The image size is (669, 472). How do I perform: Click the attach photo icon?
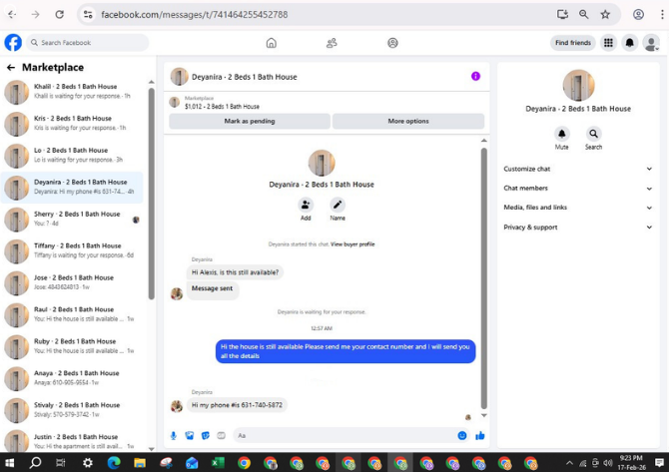pos(190,435)
